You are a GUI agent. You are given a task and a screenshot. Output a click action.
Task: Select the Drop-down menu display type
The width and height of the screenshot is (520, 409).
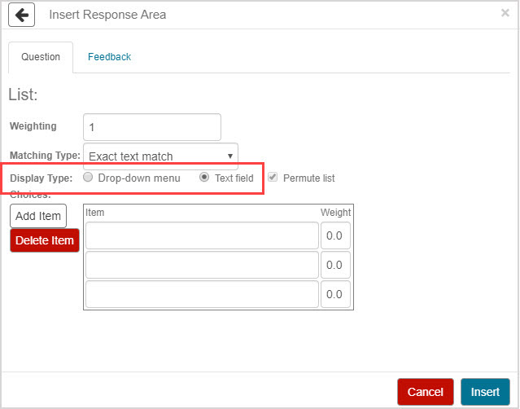point(88,178)
